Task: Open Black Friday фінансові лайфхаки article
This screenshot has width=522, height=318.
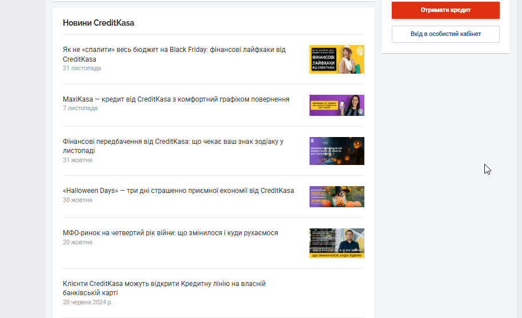Action: [174, 54]
